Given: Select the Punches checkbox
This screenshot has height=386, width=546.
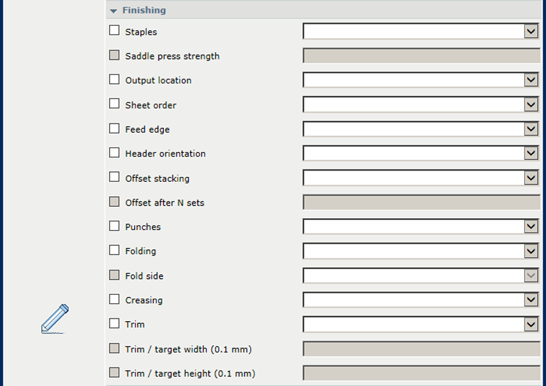Looking at the screenshot, I should click(x=114, y=226).
